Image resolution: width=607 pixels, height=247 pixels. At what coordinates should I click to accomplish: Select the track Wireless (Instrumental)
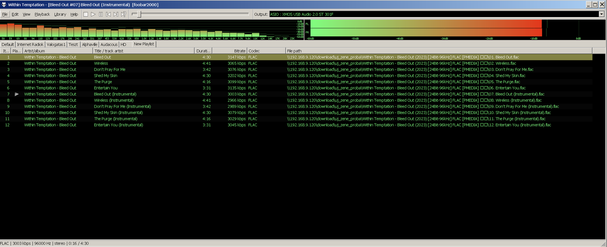114,100
